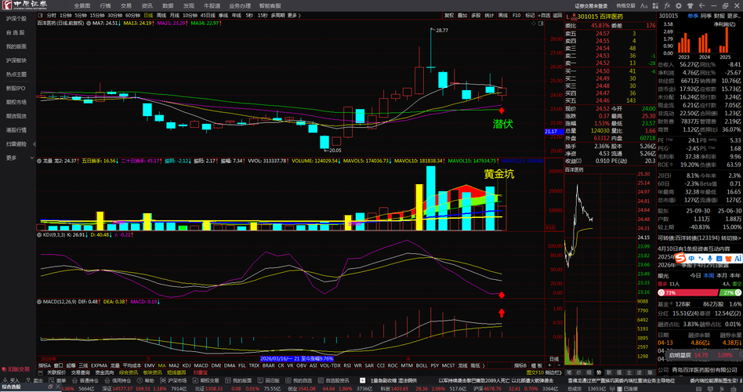Open 普通持仓 holdings icon
Screen dimensions: 743x392
tap(85, 380)
